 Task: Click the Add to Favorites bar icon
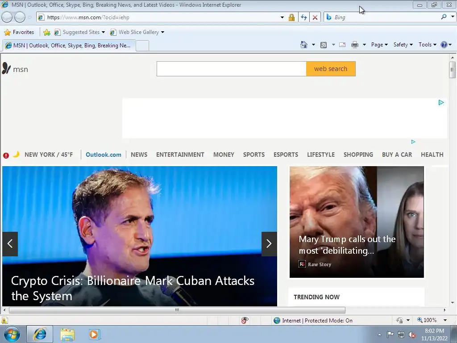click(x=46, y=32)
